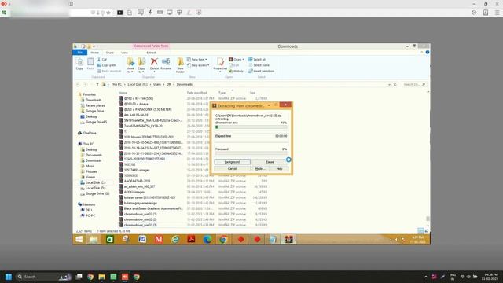Screen dimensions: 503x283
Task: Open Chrome on the remote taskbar
Action: coord(223,239)
